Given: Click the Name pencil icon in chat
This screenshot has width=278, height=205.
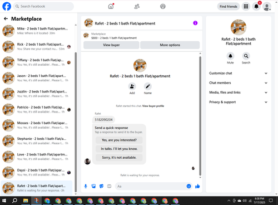Looking at the screenshot, I should point(148,86).
